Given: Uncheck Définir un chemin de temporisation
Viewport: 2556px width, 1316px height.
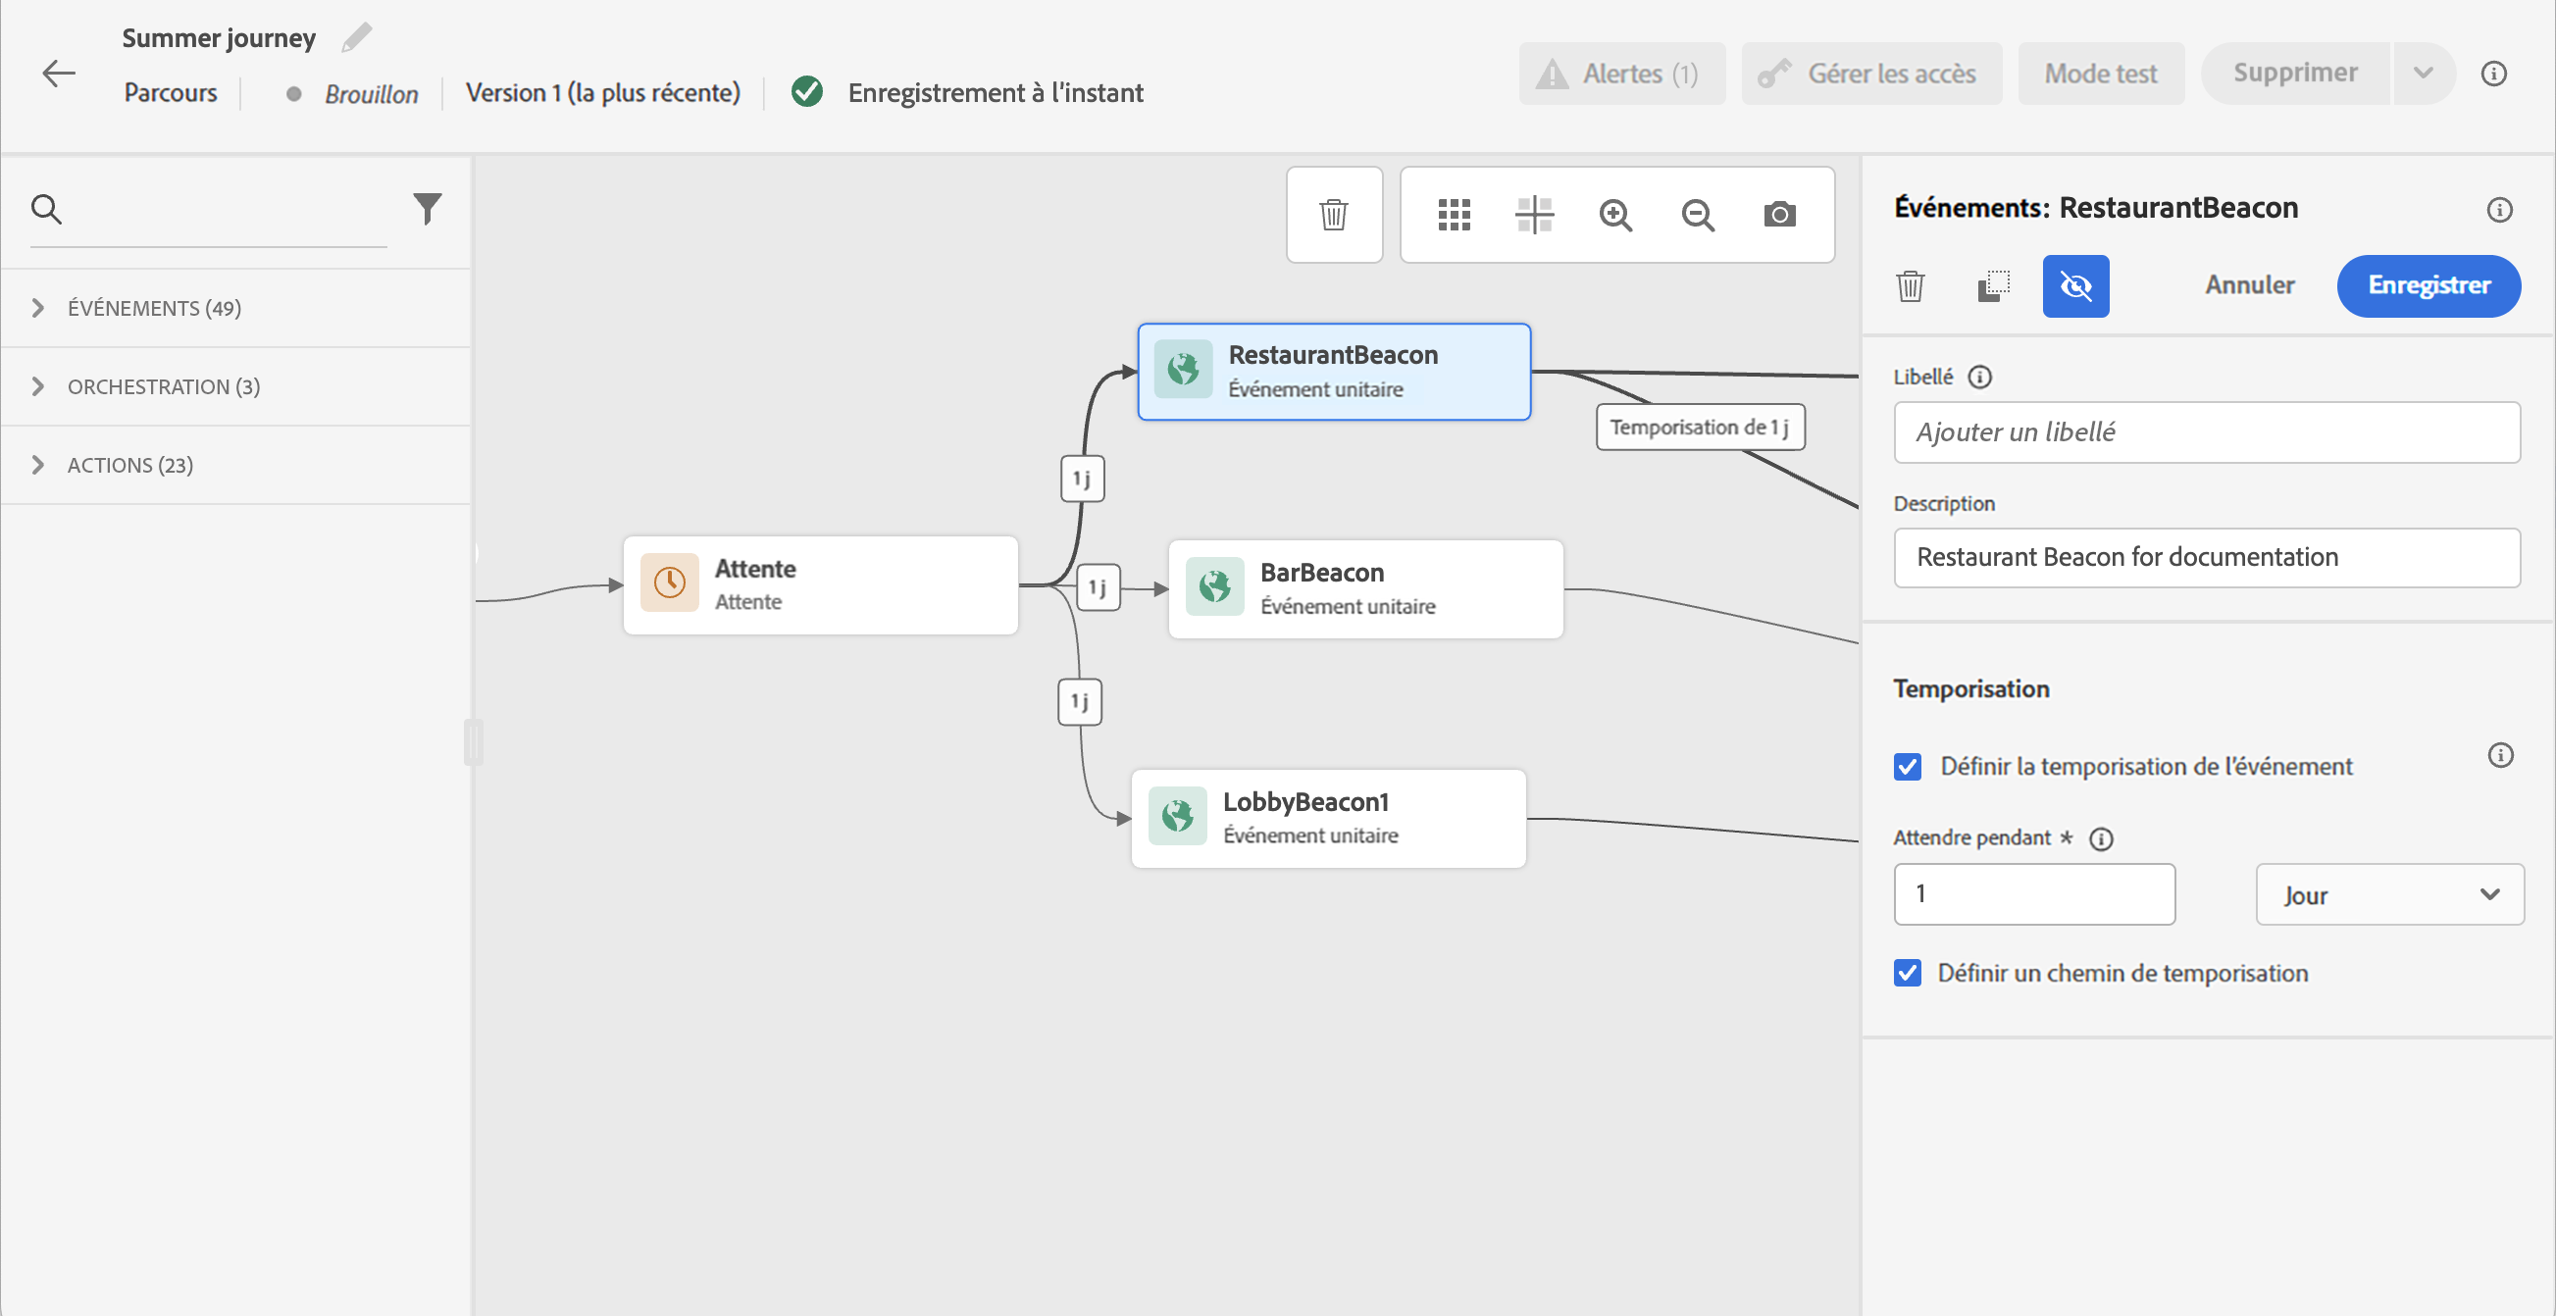Looking at the screenshot, I should pos(1907,973).
